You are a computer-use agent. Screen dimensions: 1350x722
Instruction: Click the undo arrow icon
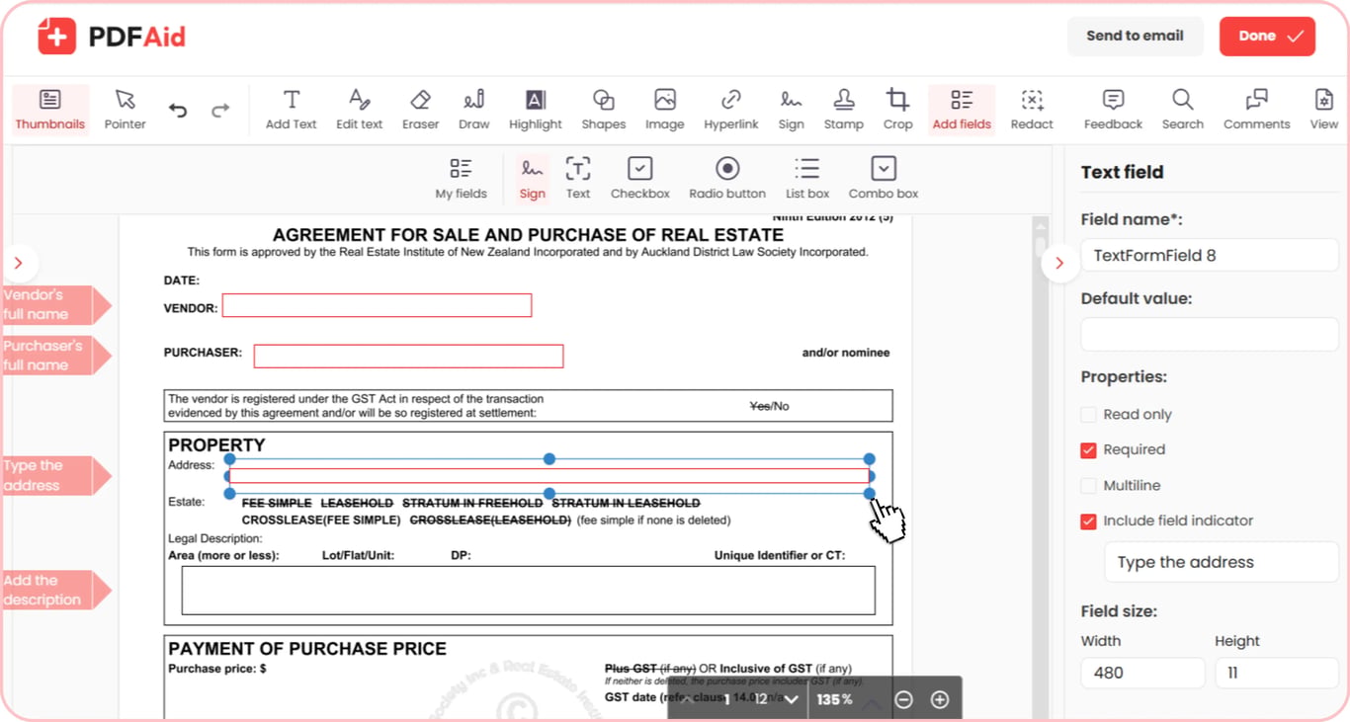click(x=178, y=111)
